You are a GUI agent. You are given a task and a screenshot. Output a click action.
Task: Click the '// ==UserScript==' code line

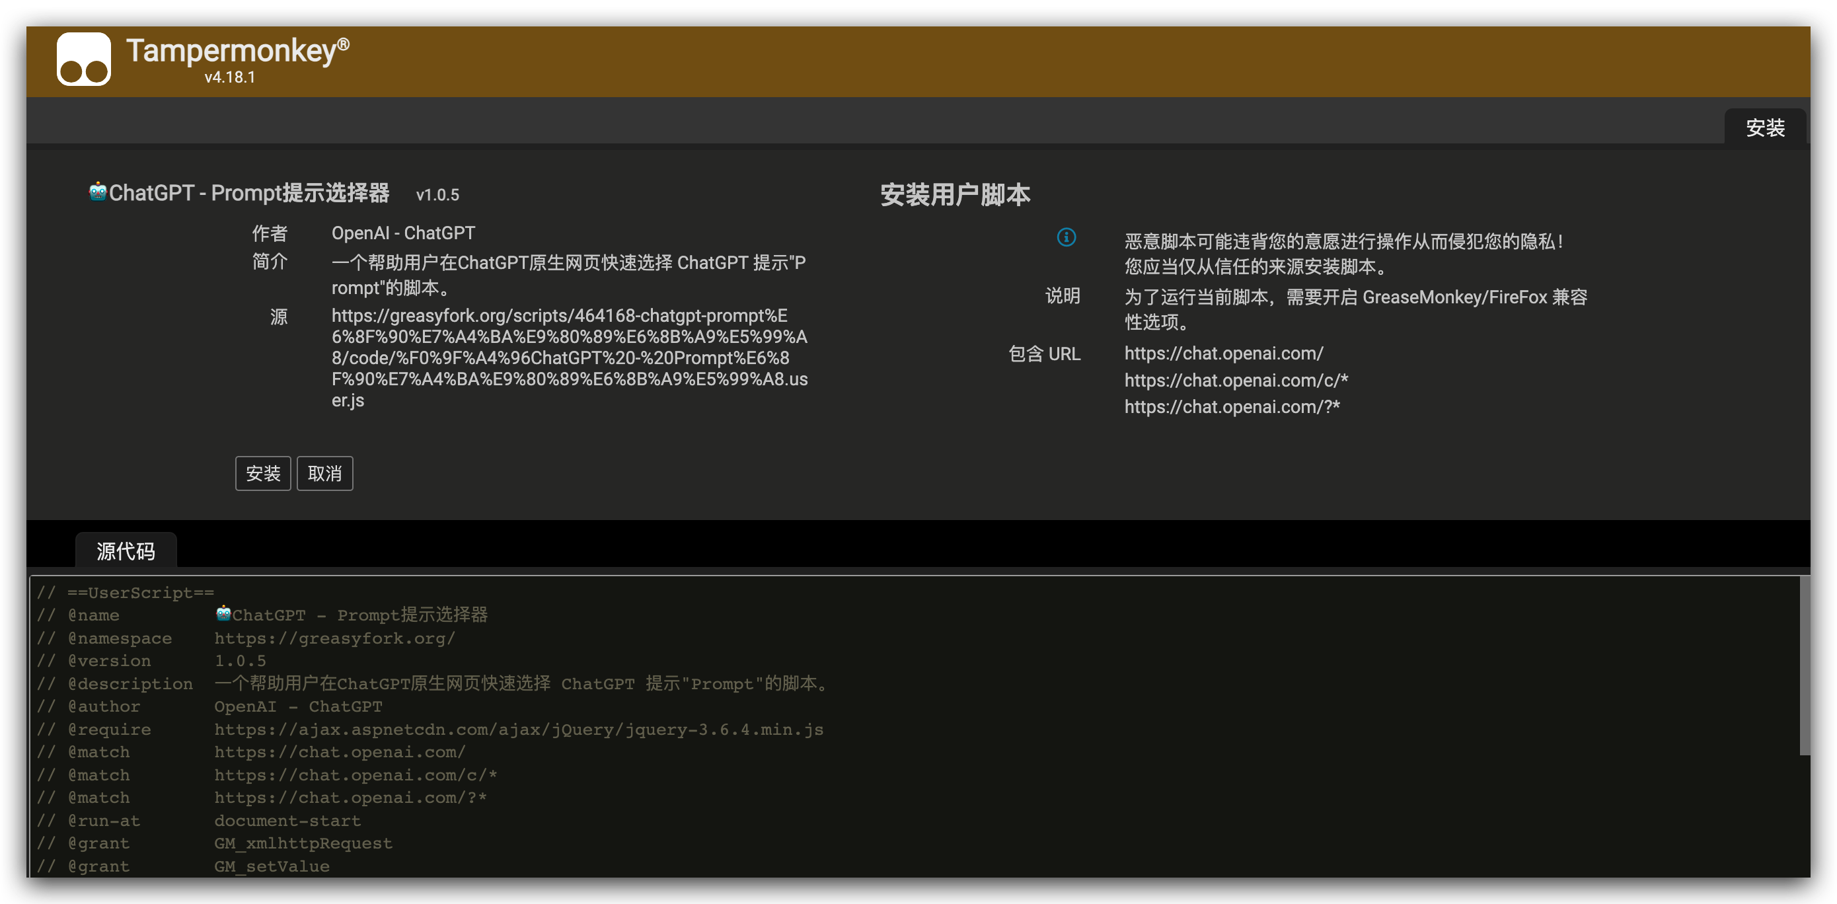point(126,593)
